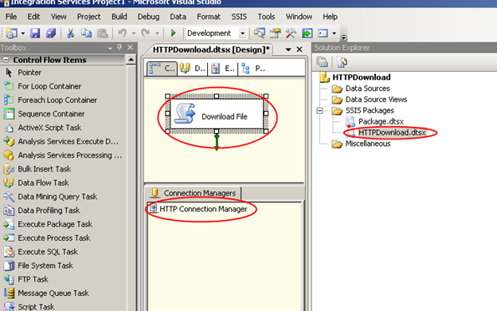Click the Cut scissors icon
Image resolution: width=497 pixels, height=311 pixels.
70,33
